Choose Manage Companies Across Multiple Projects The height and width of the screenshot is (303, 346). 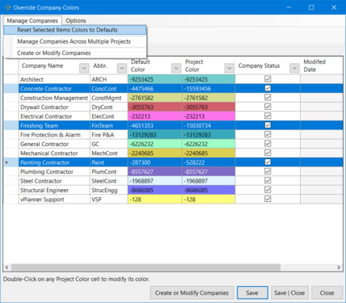click(75, 41)
